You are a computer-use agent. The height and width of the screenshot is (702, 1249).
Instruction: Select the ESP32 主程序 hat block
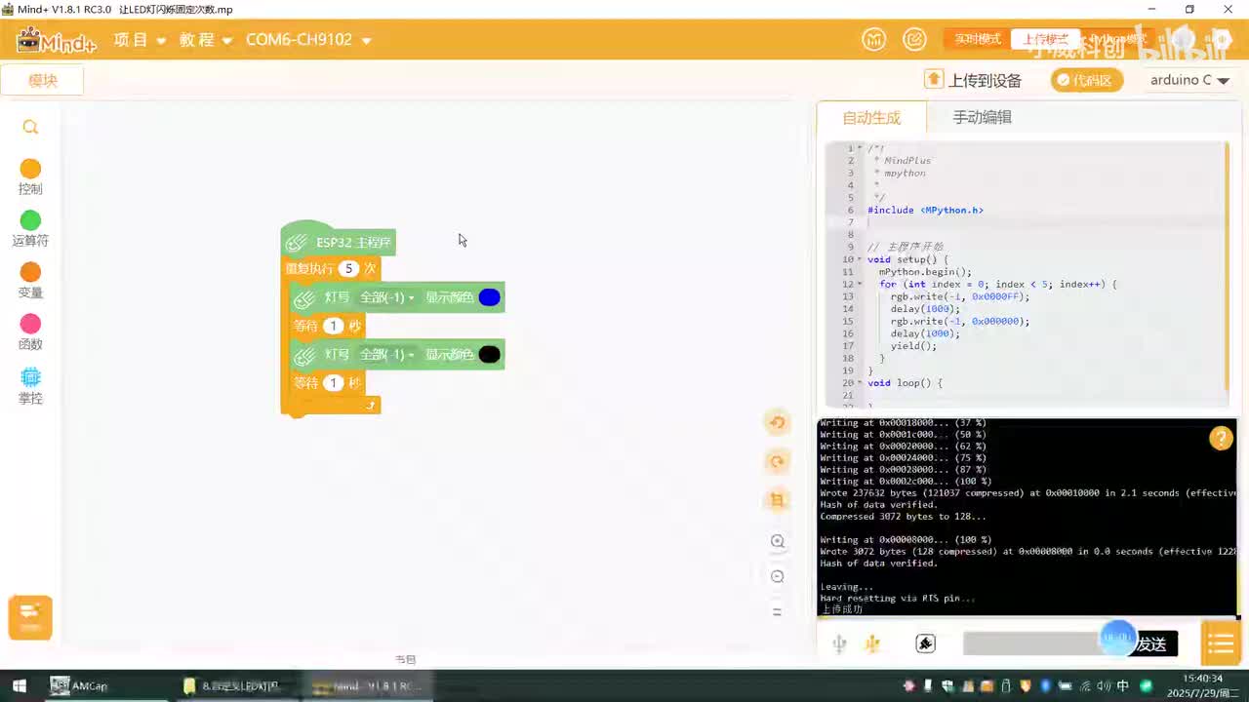tap(339, 240)
